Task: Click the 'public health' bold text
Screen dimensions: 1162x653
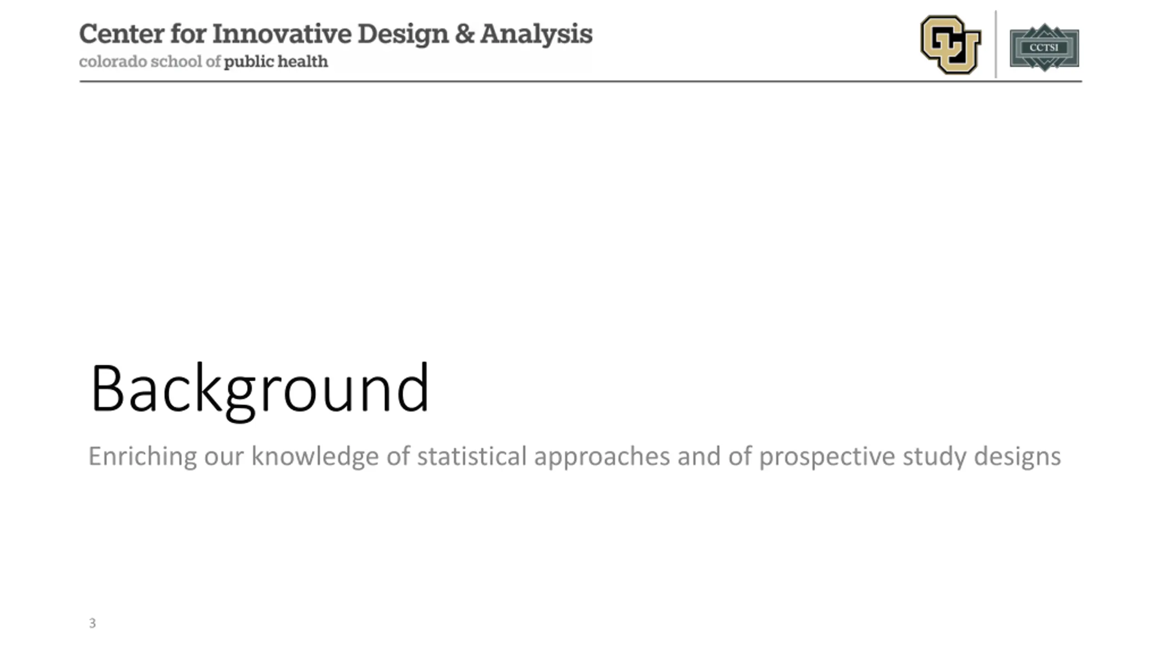Action: pyautogui.click(x=276, y=62)
